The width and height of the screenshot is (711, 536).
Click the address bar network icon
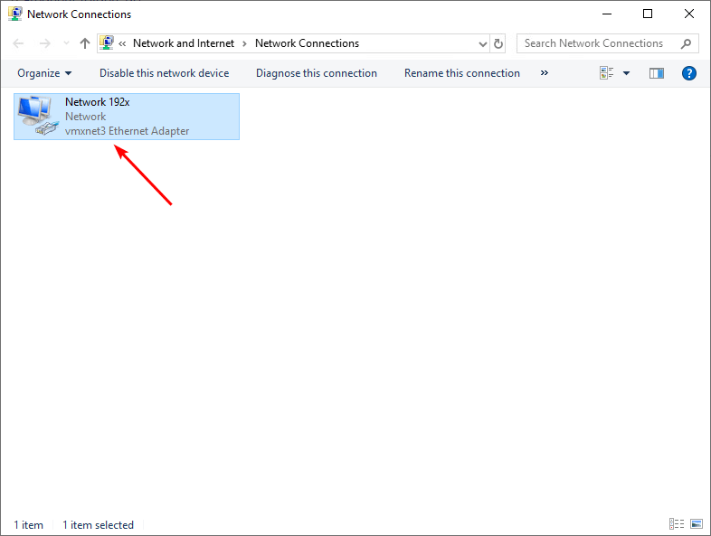point(107,43)
